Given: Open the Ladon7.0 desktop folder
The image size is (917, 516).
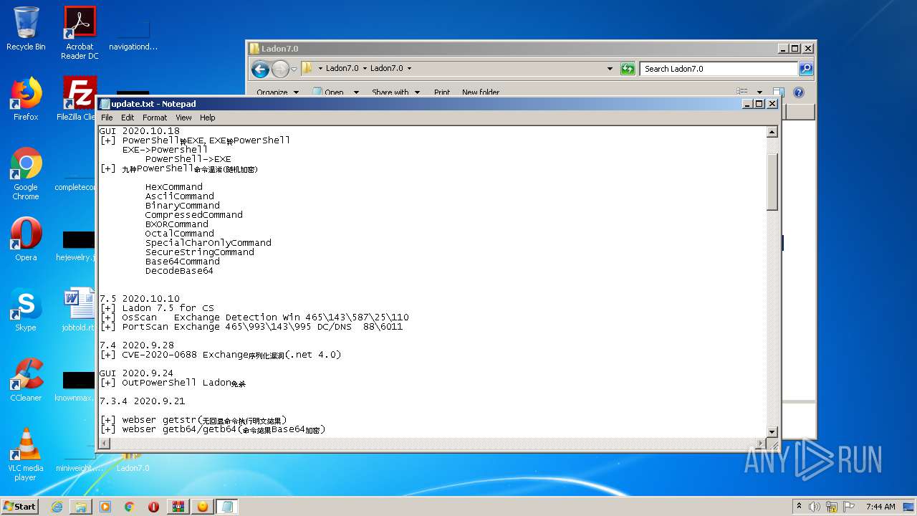Looking at the screenshot, I should [133, 462].
